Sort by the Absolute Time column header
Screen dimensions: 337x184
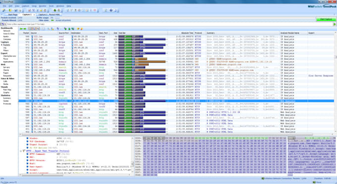181,33
